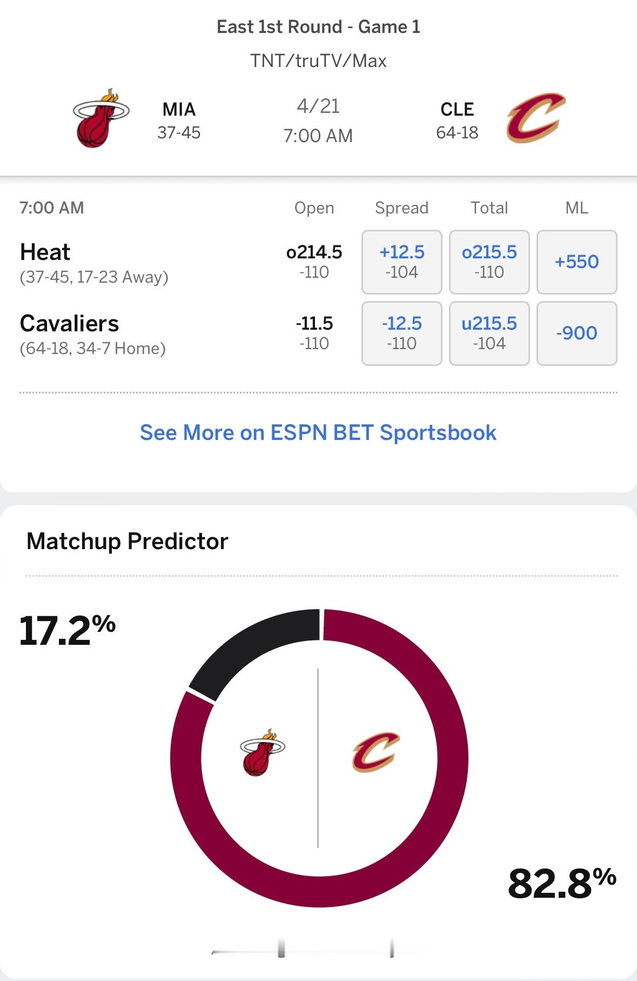Tap Matchup Predictor heading

[x=128, y=541]
